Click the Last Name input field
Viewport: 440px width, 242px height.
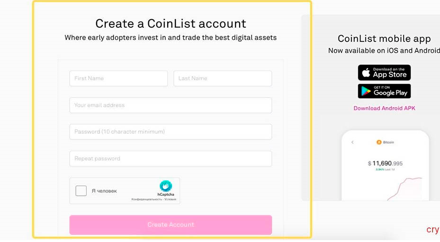coord(223,78)
